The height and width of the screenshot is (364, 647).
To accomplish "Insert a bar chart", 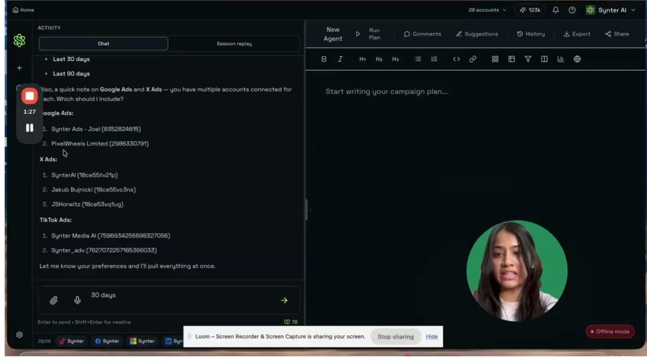I will pyautogui.click(x=561, y=59).
